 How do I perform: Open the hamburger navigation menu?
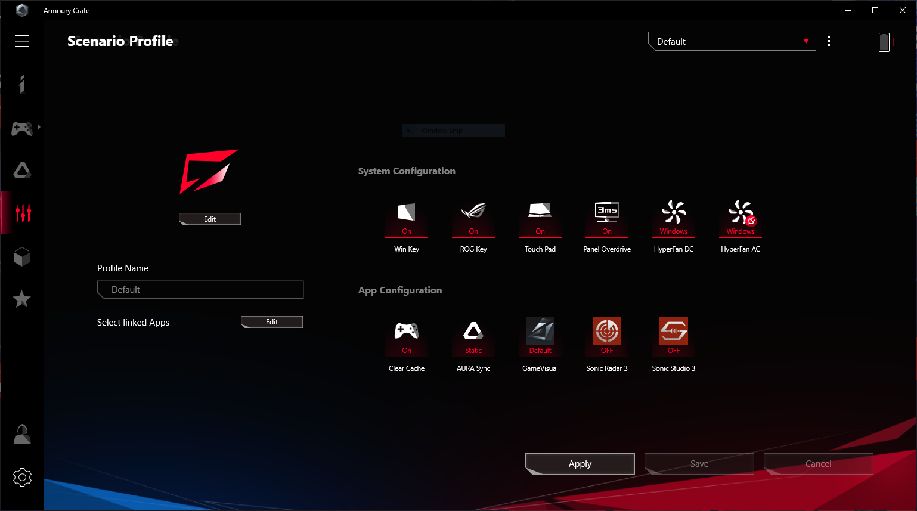(22, 41)
